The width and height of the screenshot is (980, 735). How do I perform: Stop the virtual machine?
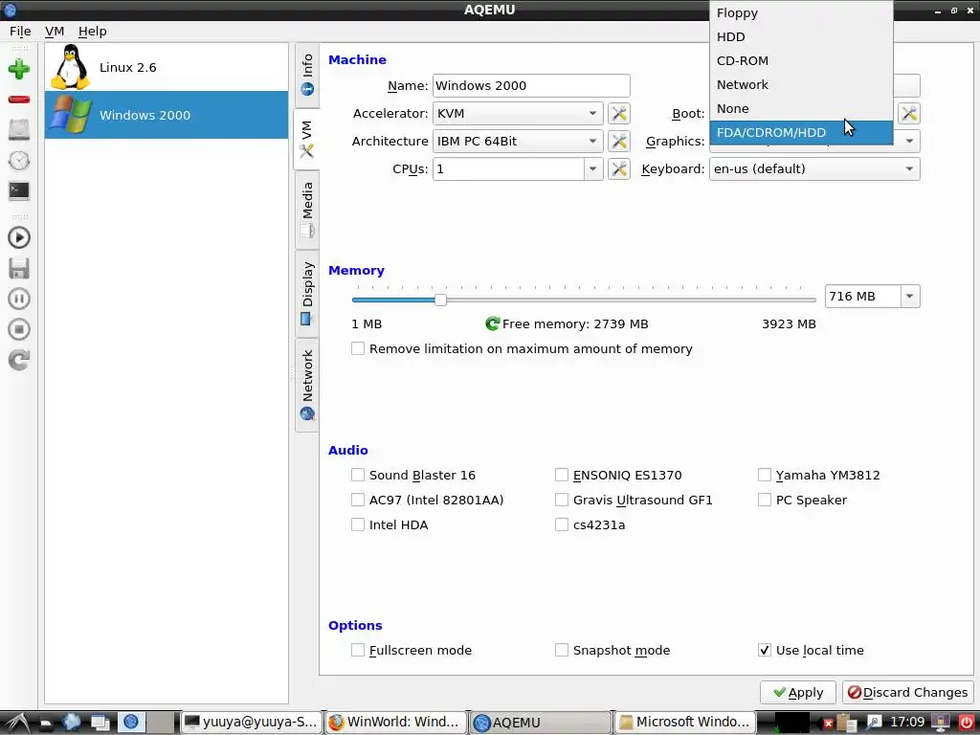point(19,329)
